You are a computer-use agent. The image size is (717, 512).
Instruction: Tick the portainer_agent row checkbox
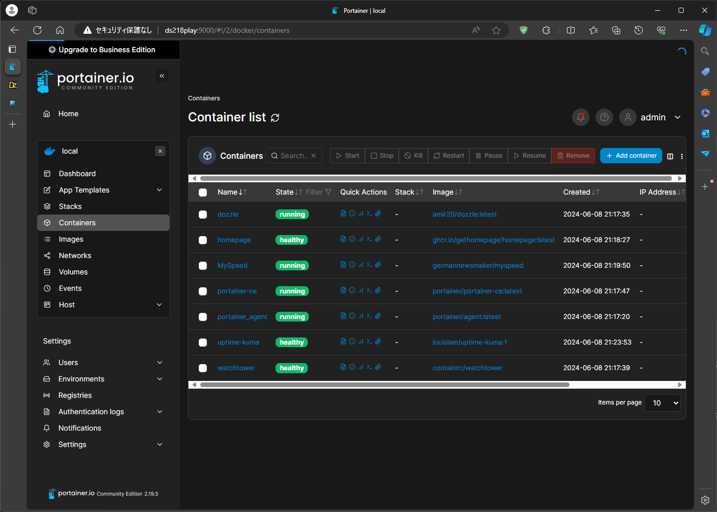pyautogui.click(x=203, y=316)
